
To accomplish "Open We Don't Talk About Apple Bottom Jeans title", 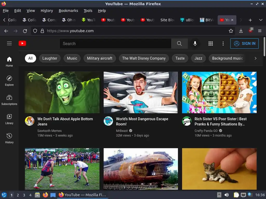I will pyautogui.click(x=65, y=122).
